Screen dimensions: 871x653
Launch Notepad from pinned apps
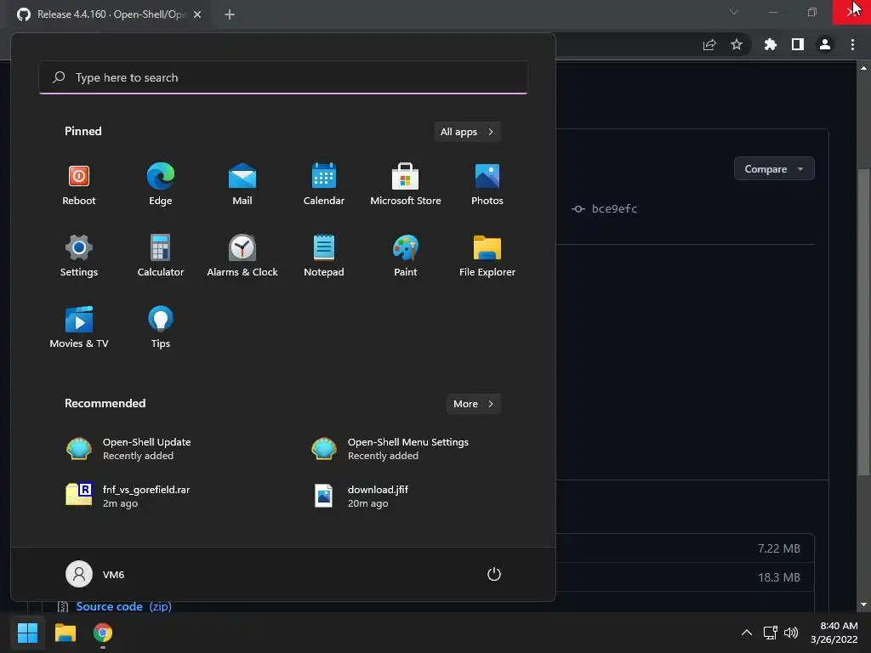tap(324, 257)
